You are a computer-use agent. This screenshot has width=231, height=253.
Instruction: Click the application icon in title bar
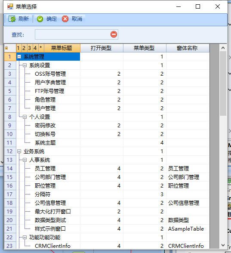pyautogui.click(x=10, y=6)
